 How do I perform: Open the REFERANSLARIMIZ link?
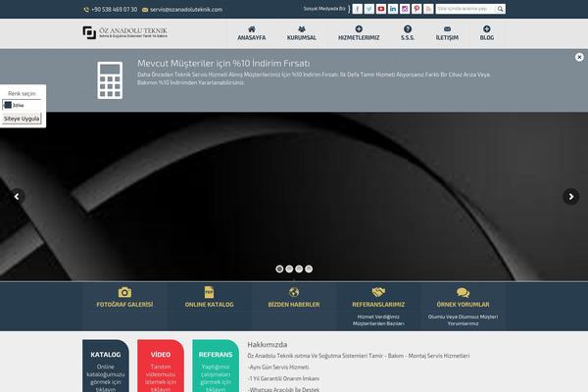[378, 305]
